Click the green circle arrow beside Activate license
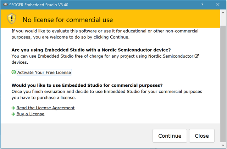The height and width of the screenshot is (149, 227). (13, 72)
